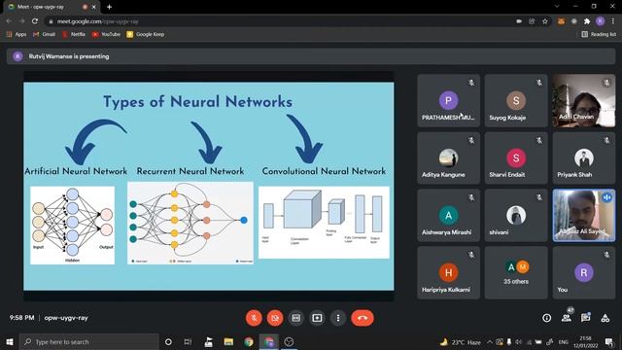This screenshot has width=622, height=350.
Task: Reload the page in Chrome
Action: [x=35, y=21]
